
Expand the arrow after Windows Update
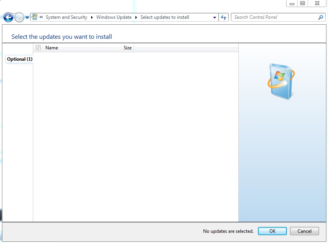coord(136,17)
